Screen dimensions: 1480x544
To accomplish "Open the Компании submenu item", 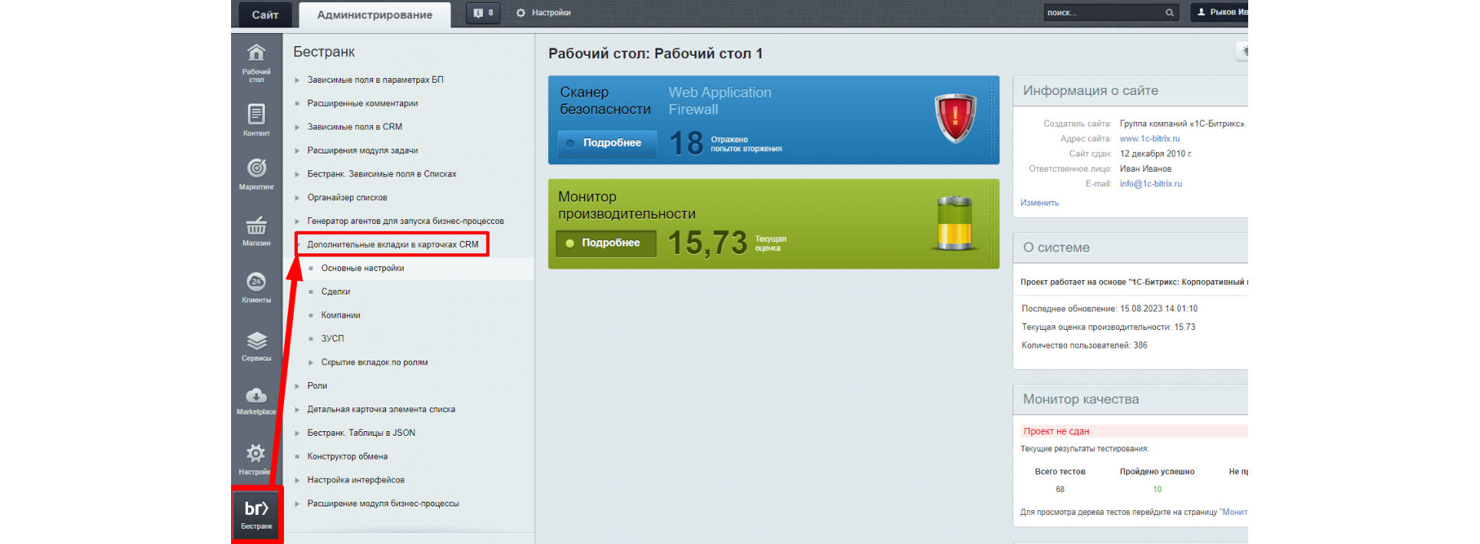I will 340,315.
